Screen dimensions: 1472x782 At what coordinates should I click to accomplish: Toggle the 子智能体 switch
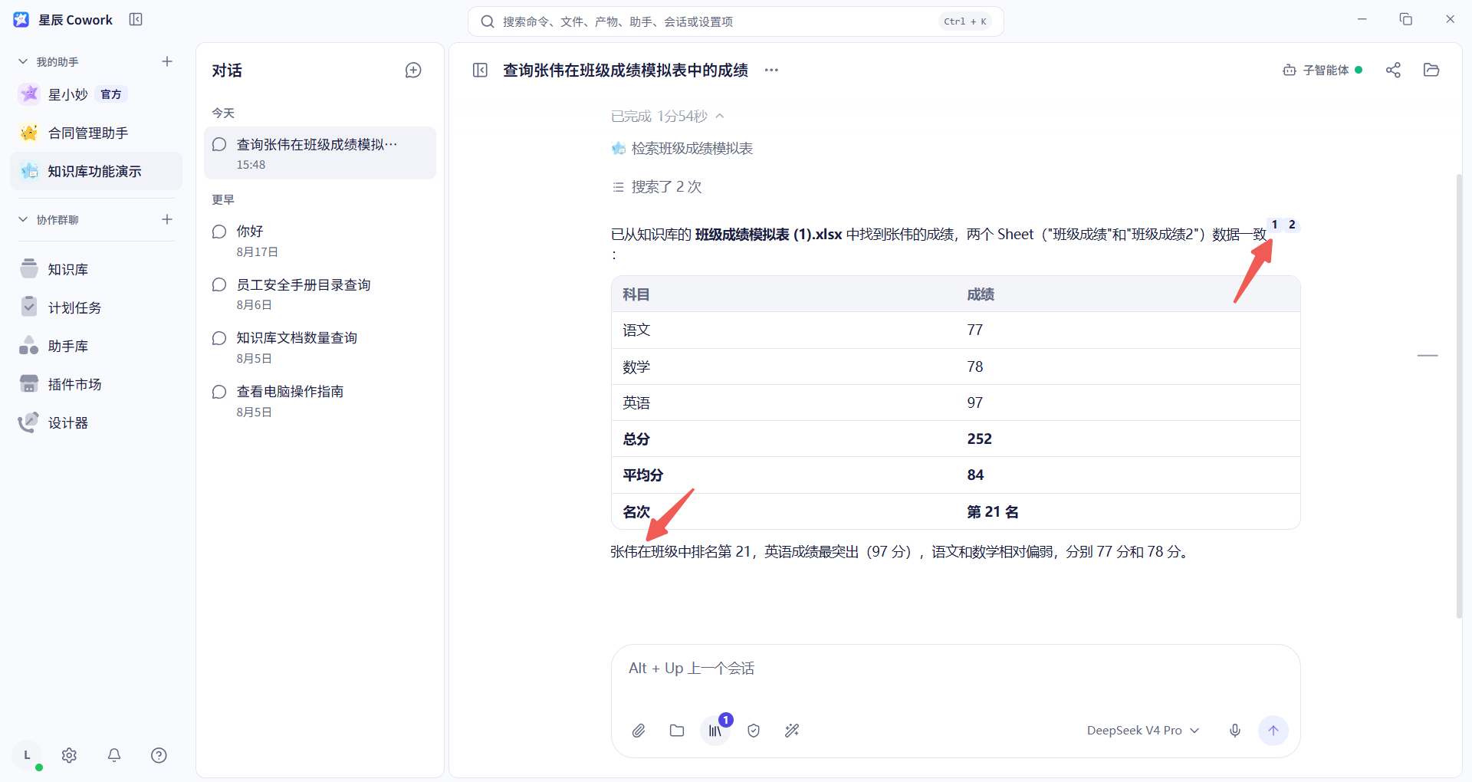pos(1322,71)
